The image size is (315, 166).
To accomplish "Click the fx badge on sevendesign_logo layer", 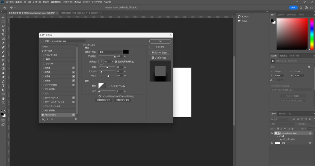I will pyautogui.click(x=310, y=133).
